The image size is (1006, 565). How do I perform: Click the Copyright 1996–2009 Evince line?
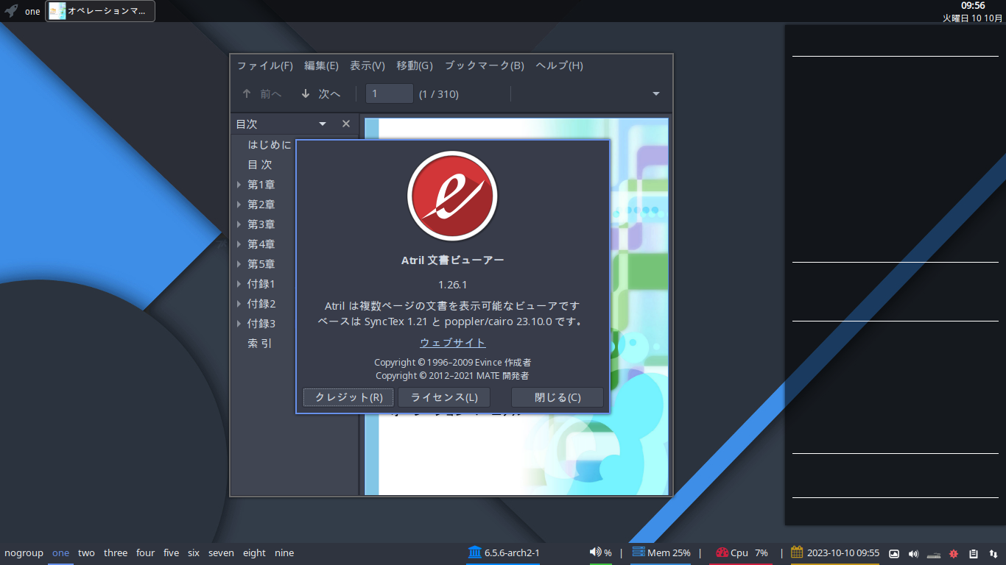(453, 363)
